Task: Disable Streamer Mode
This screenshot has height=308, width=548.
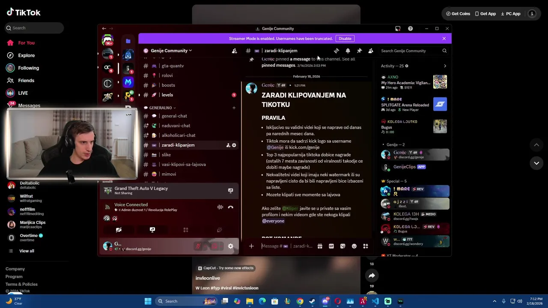Action: coord(345,38)
